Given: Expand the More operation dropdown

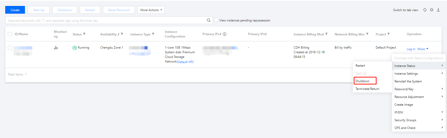Looking at the screenshot, I should (x=423, y=49).
